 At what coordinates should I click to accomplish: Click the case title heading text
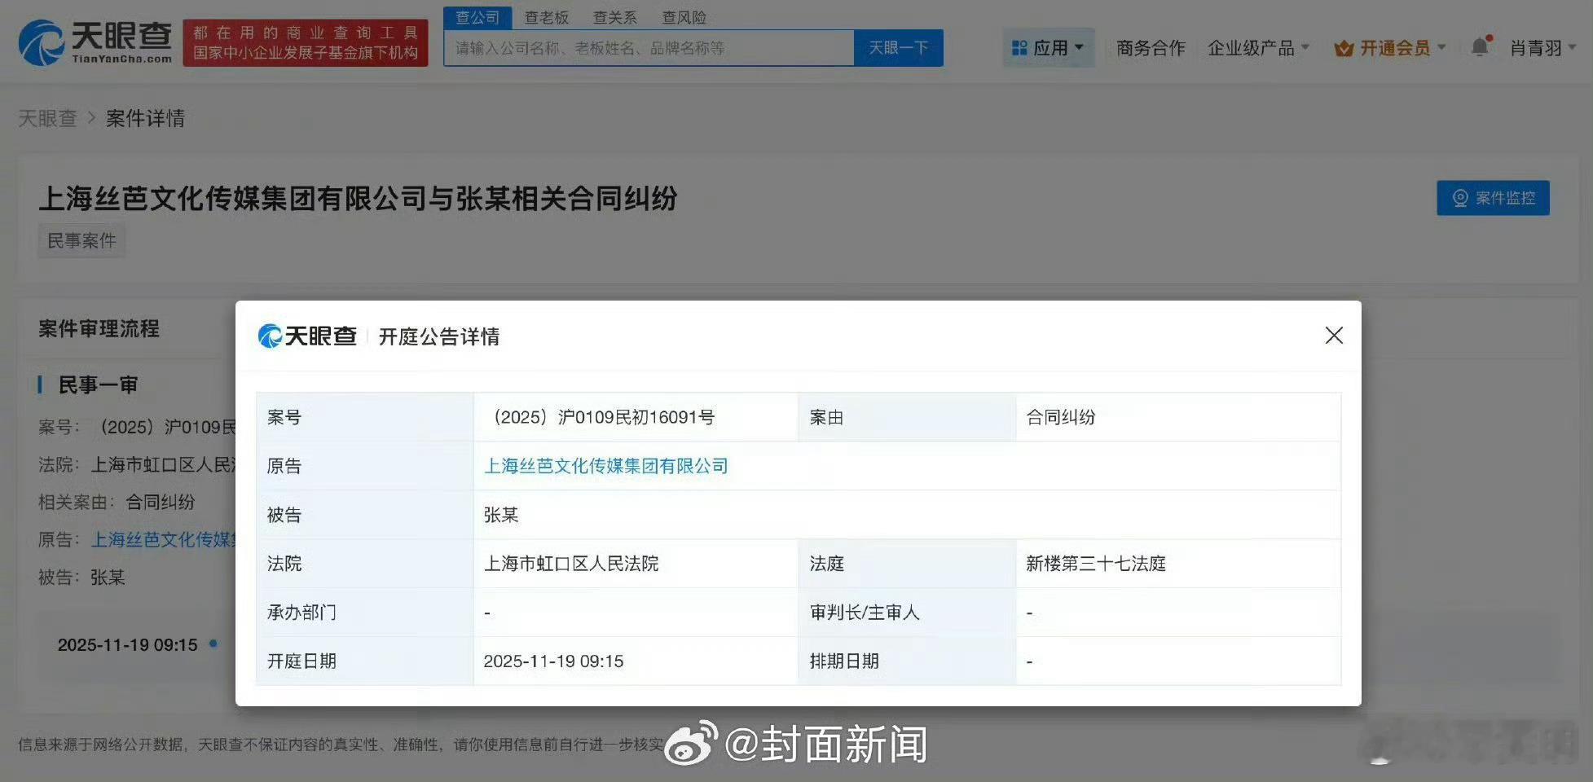(x=358, y=199)
